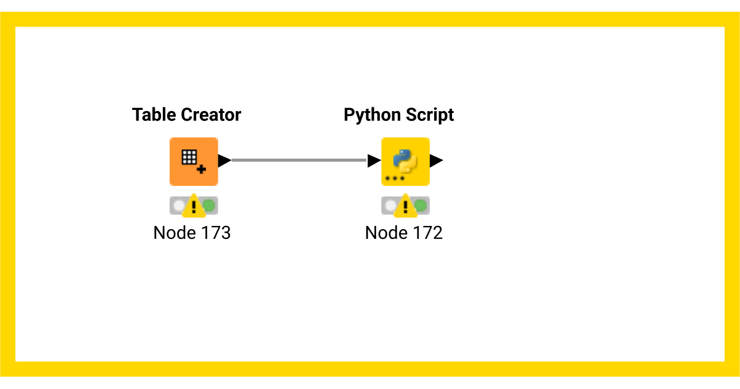Click the "Python Script" title text
This screenshot has height=389, width=740.
(399, 115)
